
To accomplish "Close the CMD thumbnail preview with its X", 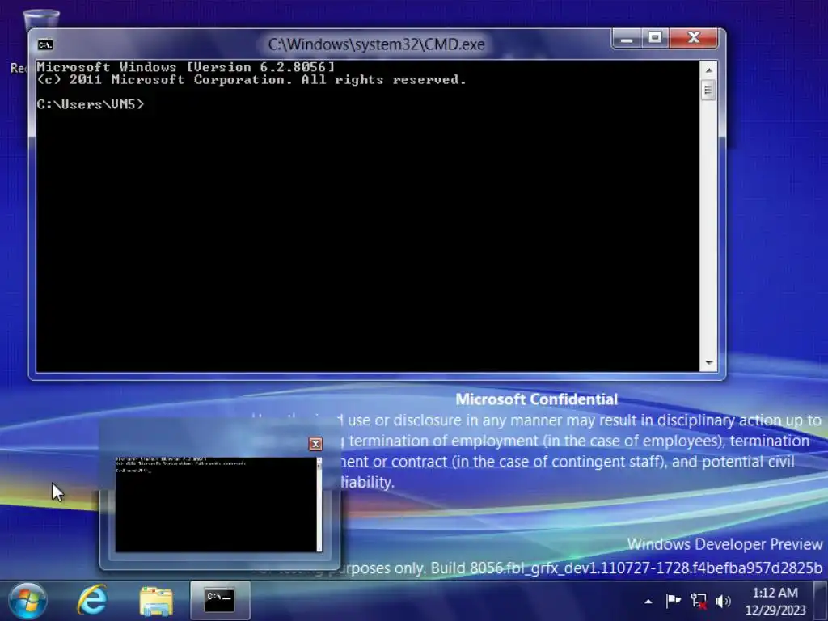I will (316, 444).
